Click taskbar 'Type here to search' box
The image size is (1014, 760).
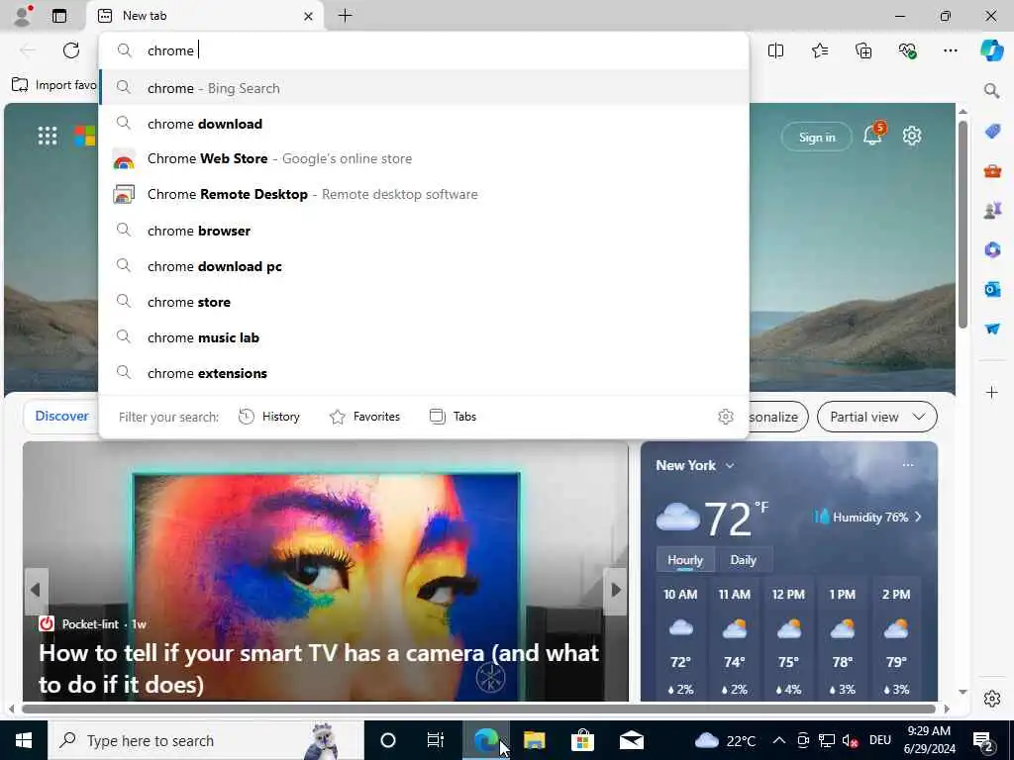click(206, 740)
